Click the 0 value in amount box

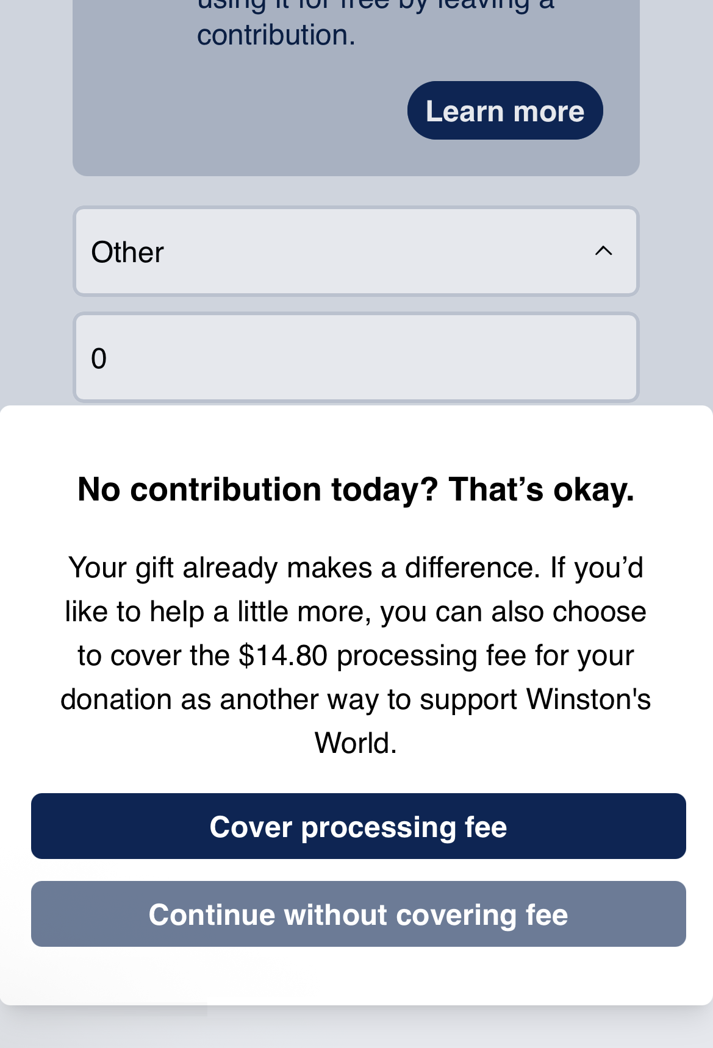[x=99, y=358]
